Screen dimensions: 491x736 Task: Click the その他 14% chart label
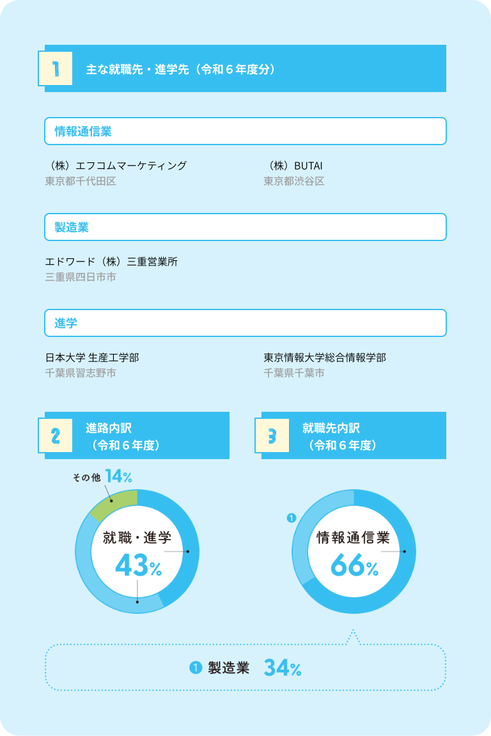pyautogui.click(x=102, y=476)
